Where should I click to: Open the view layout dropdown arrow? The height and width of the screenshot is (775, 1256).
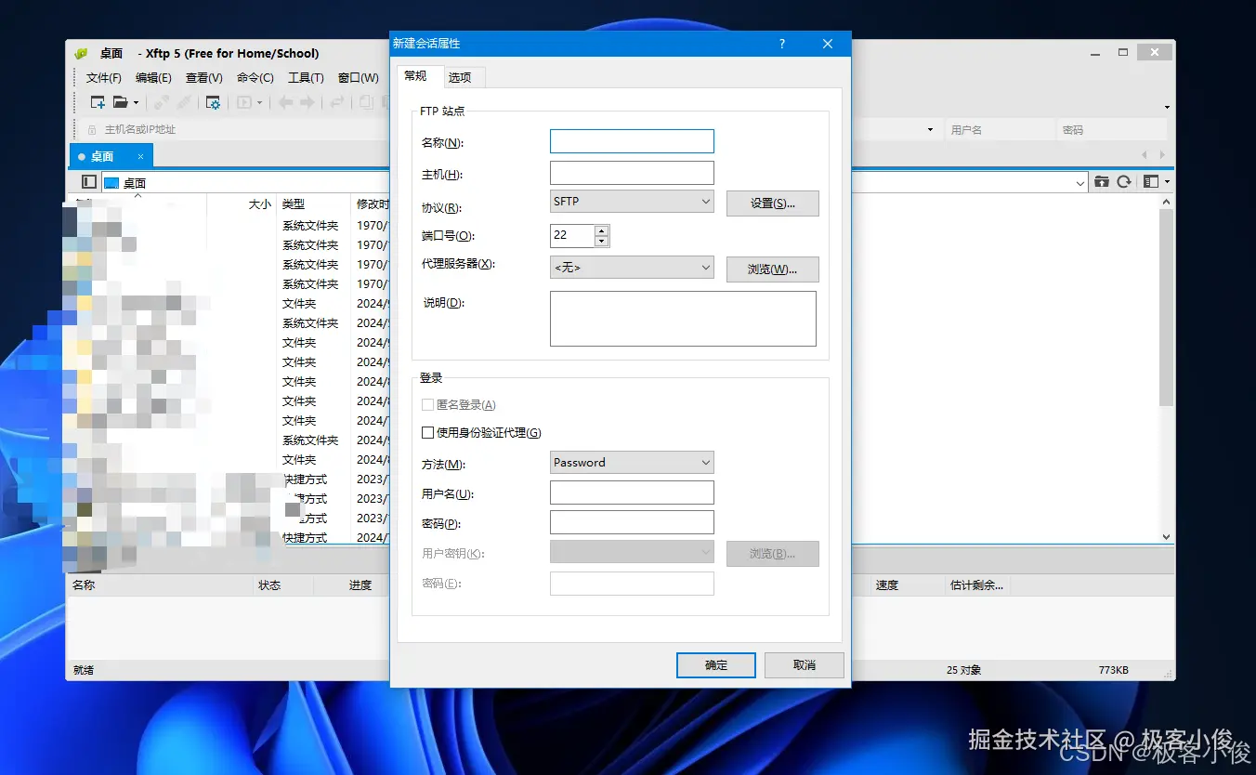1167,182
